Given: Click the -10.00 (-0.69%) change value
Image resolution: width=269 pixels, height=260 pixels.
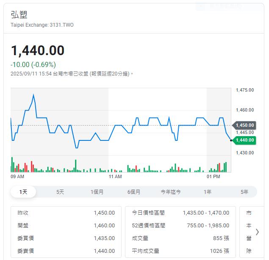Looking at the screenshot, I should click(33, 65).
